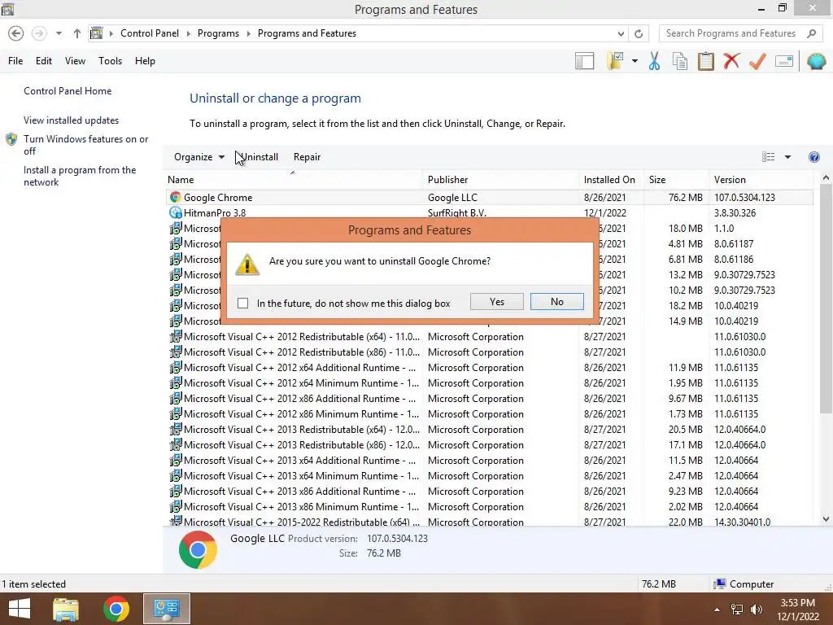The image size is (833, 625).
Task: Click the scrollbar up arrow
Action: coord(826,178)
